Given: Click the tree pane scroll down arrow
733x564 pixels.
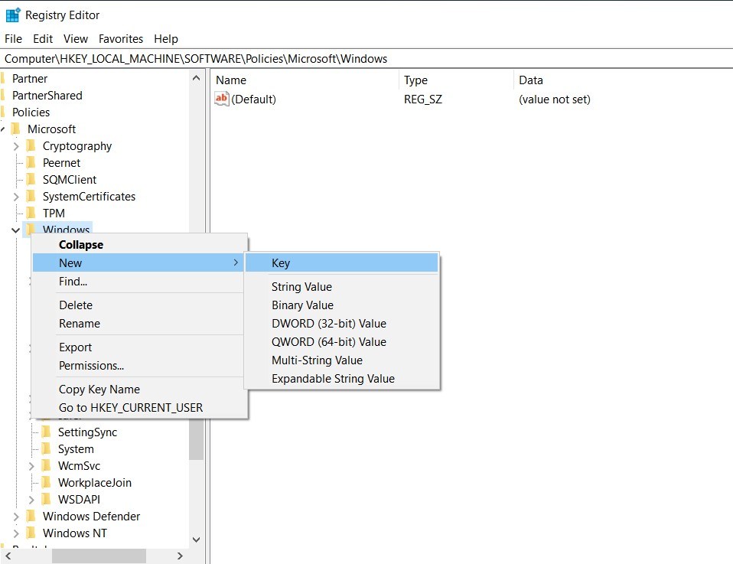Looking at the screenshot, I should tap(196, 540).
